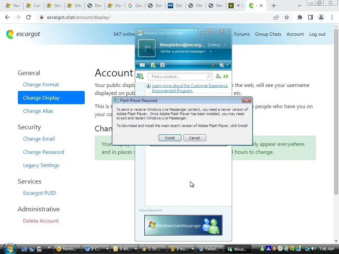Viewport: 339px width, 254px height.
Task: Click Install in Flash Player Required dialog
Action: (170, 138)
